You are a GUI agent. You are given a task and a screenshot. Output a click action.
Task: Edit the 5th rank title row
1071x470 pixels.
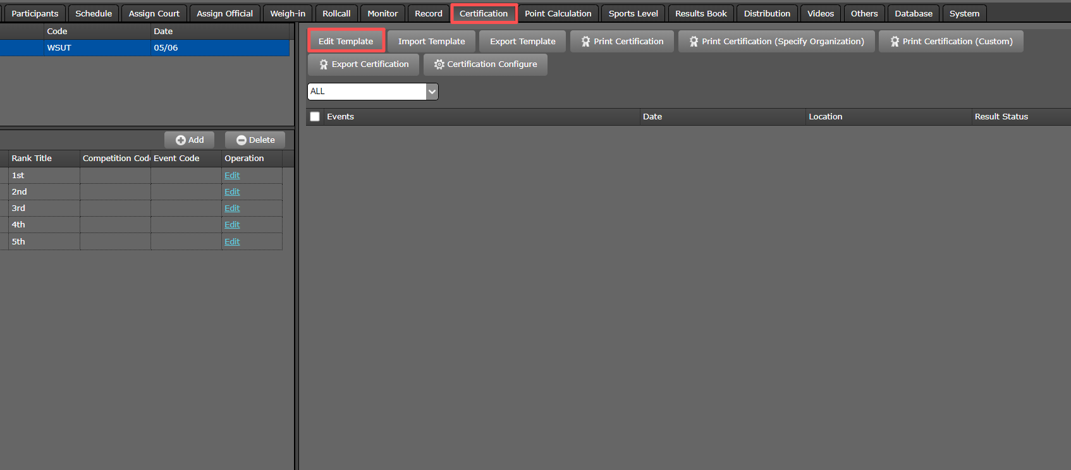click(232, 242)
